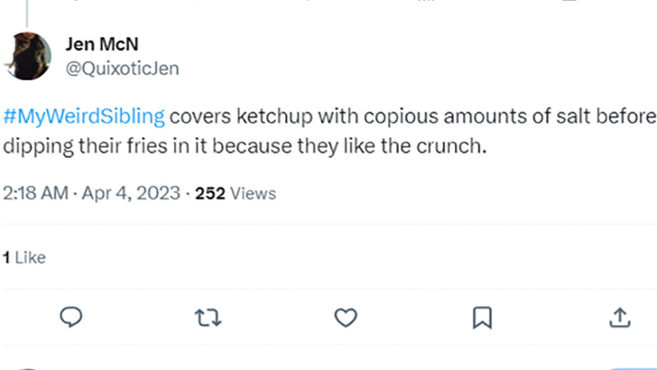Like the tweet with the heart icon
The height and width of the screenshot is (370, 657).
[346, 318]
